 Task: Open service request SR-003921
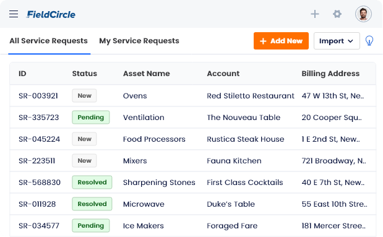pyautogui.click(x=38, y=96)
